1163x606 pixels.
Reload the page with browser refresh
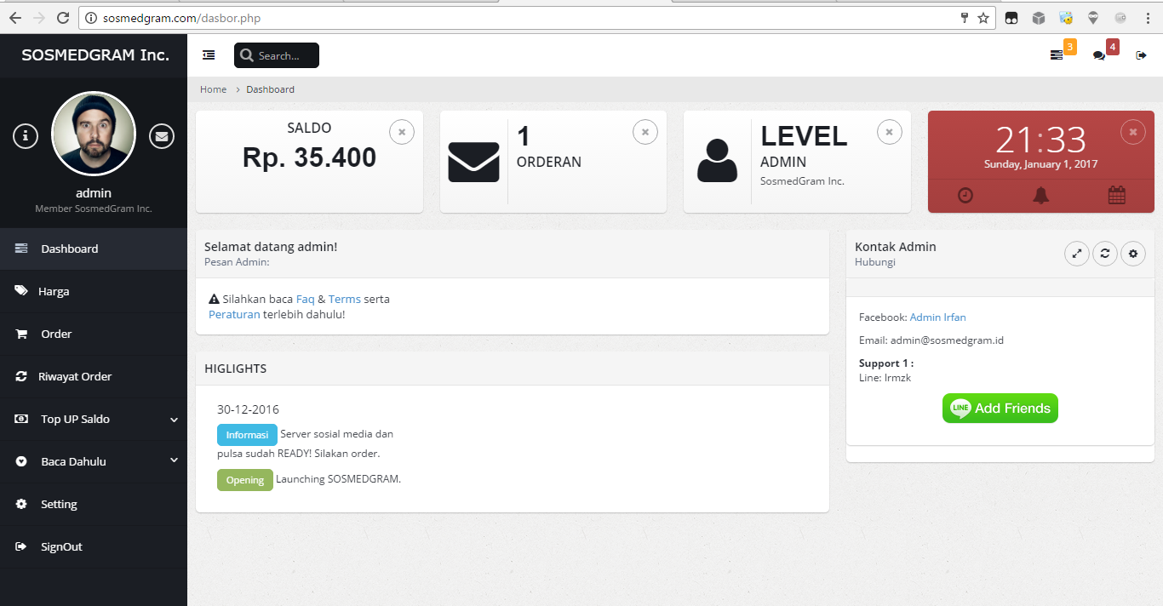[63, 18]
